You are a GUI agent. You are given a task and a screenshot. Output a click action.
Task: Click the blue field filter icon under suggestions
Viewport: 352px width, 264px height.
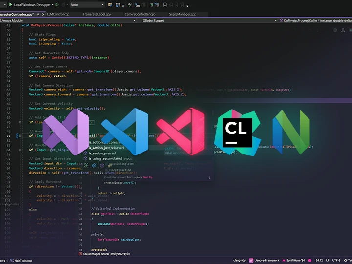click(x=94, y=165)
